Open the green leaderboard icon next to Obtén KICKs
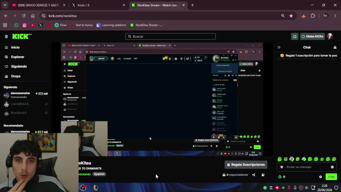Image resolution: width=341 pixels, height=192 pixels. point(295,37)
